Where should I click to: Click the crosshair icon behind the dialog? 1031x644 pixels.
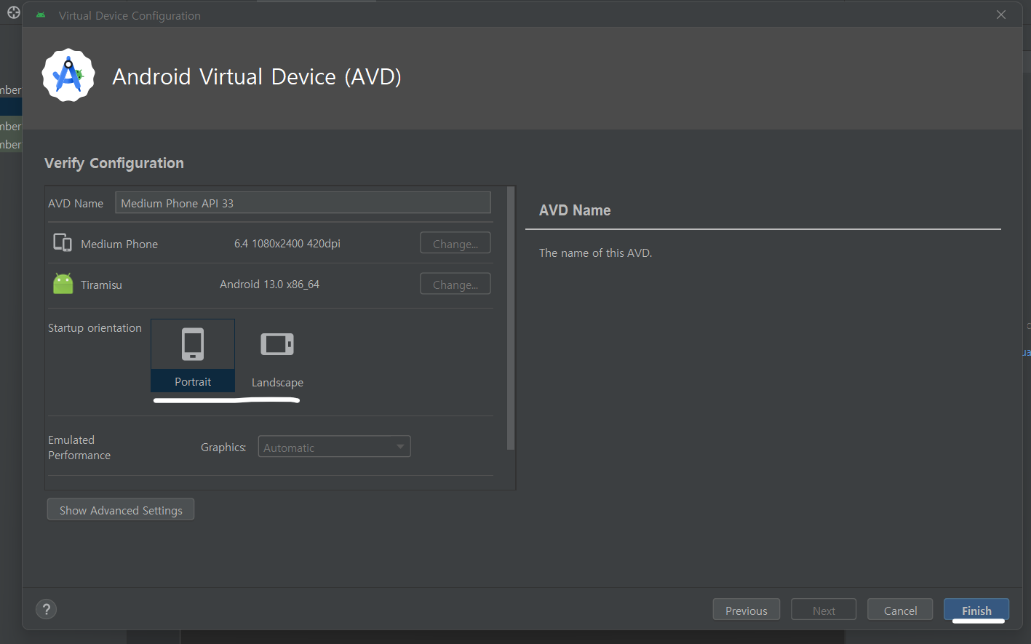(13, 12)
